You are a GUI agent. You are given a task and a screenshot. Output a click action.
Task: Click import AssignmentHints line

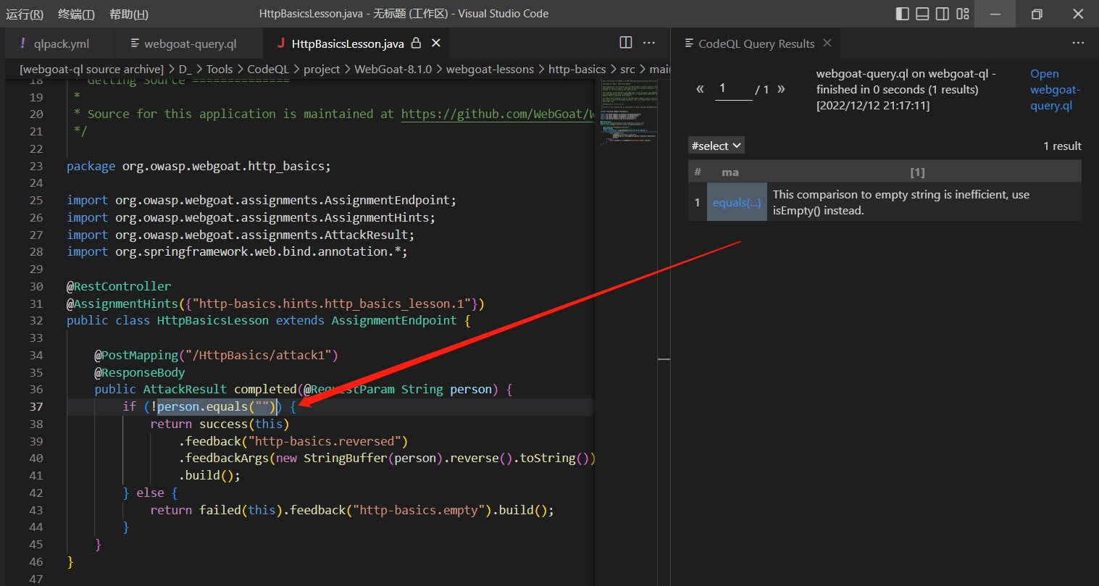click(x=251, y=217)
